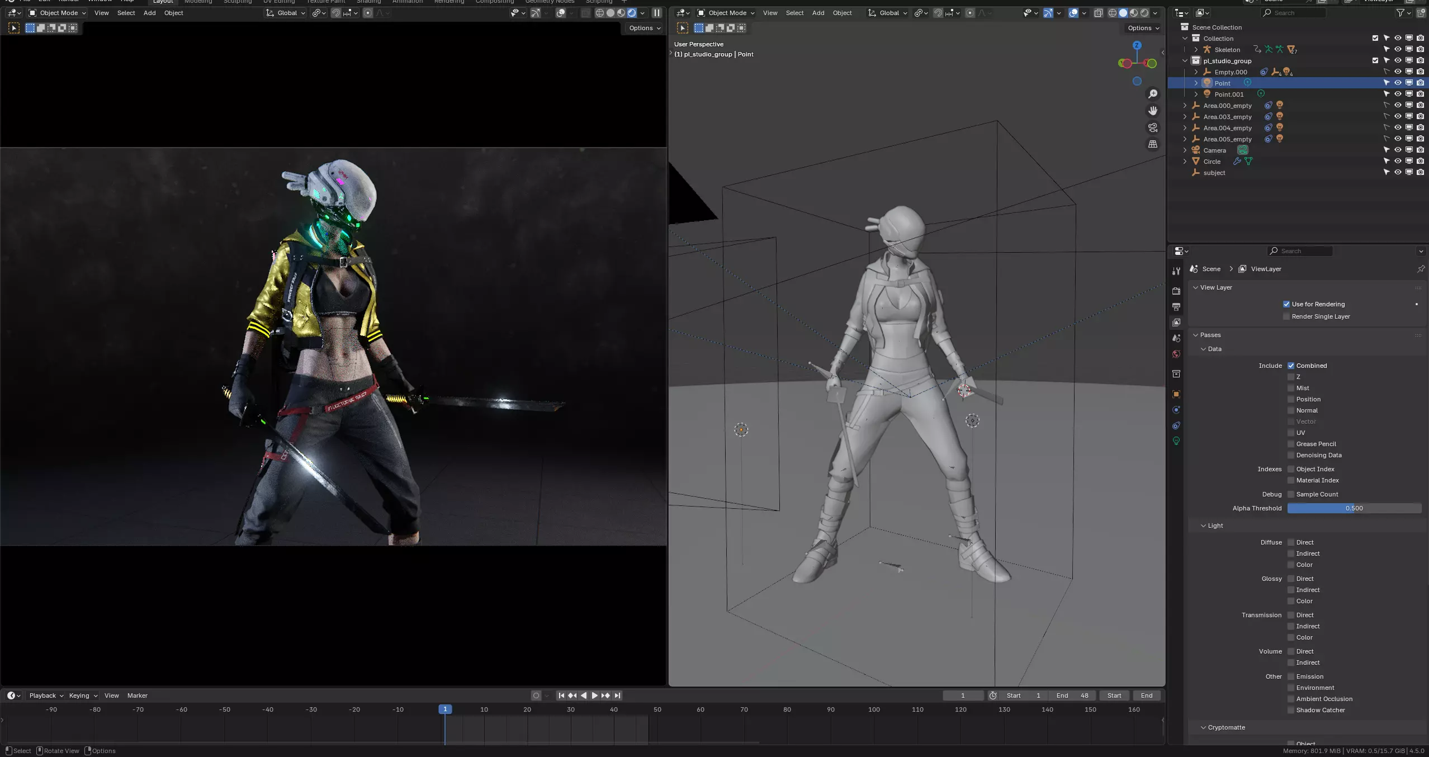Viewport: 1429px width, 757px height.
Task: Toggle proportional editing in right viewport
Action: (970, 13)
